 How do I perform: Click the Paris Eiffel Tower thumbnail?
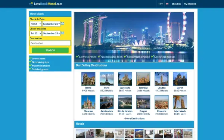(x=107, y=79)
